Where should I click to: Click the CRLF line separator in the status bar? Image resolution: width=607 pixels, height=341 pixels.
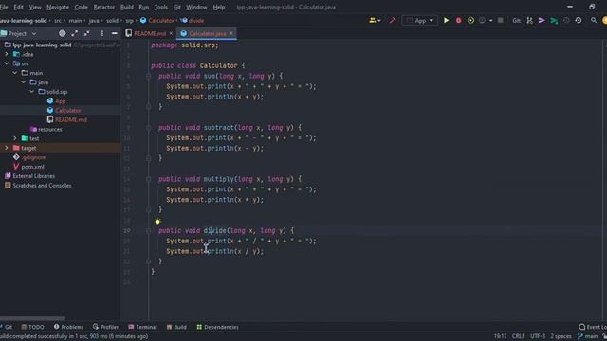click(x=518, y=336)
